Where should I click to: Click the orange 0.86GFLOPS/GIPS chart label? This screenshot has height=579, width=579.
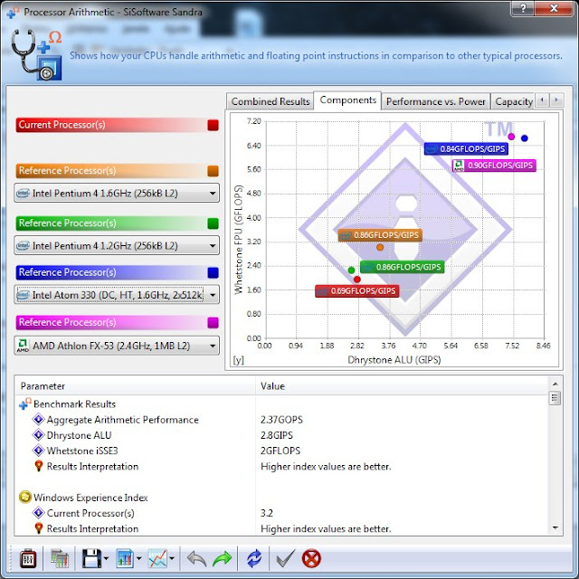(380, 235)
